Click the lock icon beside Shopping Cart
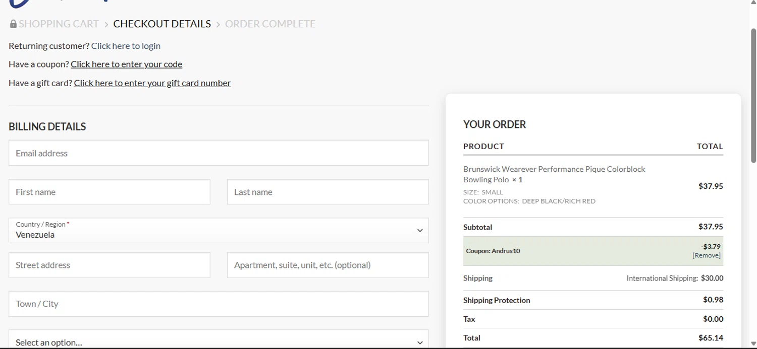 pos(13,24)
